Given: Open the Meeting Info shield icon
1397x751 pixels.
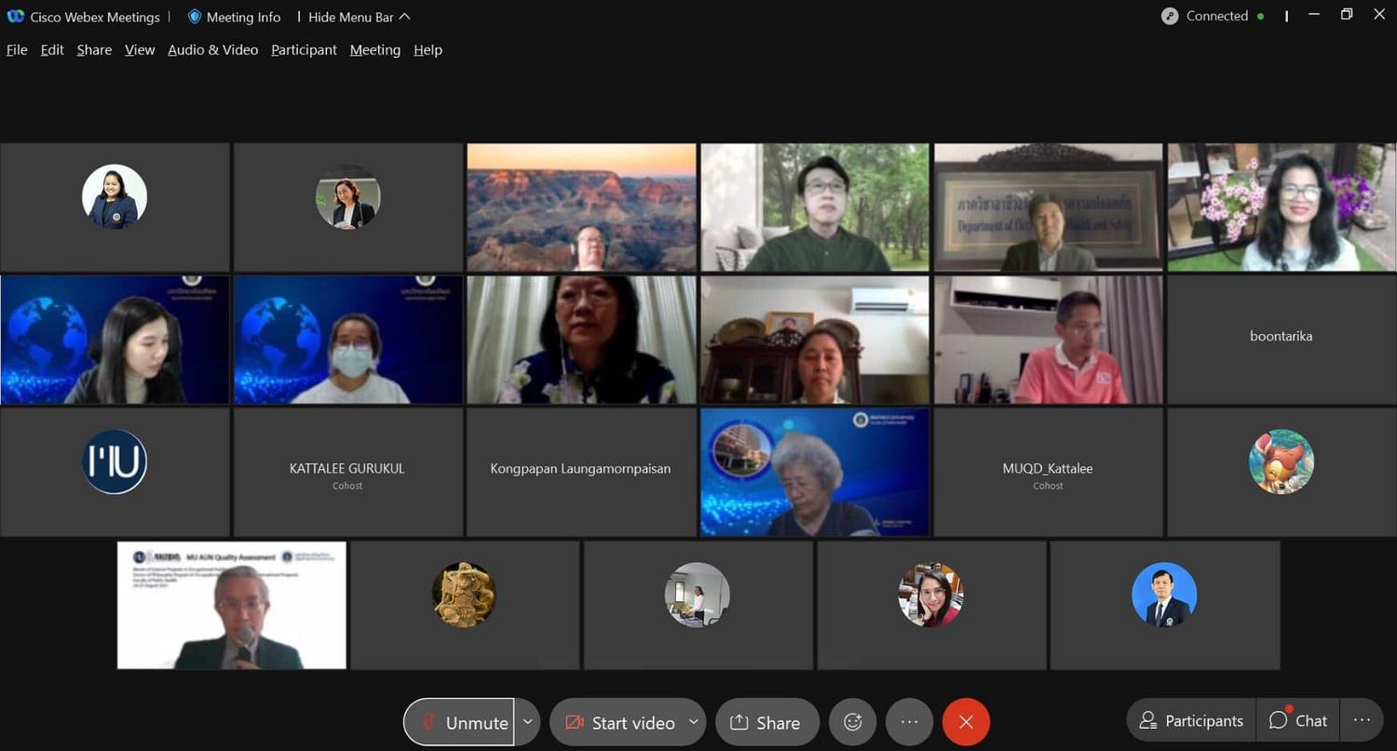Looking at the screenshot, I should tap(195, 17).
